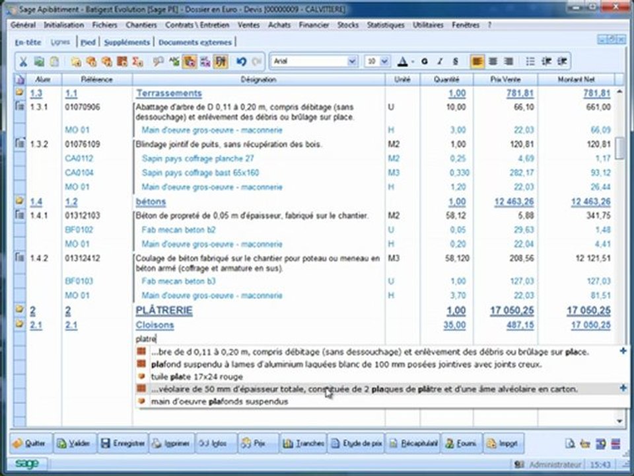
Task: Click the greyed Redo arrow icon
Action: [256, 61]
